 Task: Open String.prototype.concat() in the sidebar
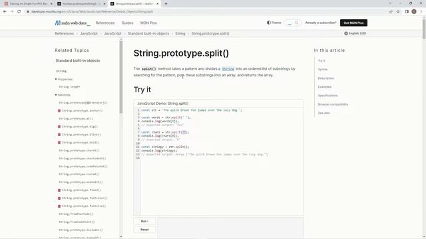[x=79, y=174]
